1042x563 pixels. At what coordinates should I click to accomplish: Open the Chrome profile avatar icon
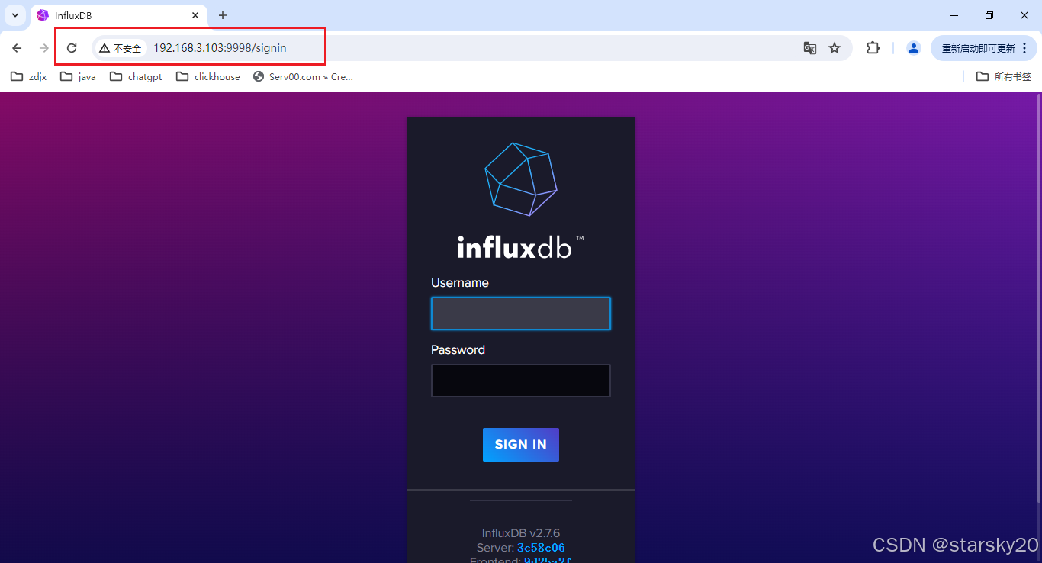(x=913, y=47)
